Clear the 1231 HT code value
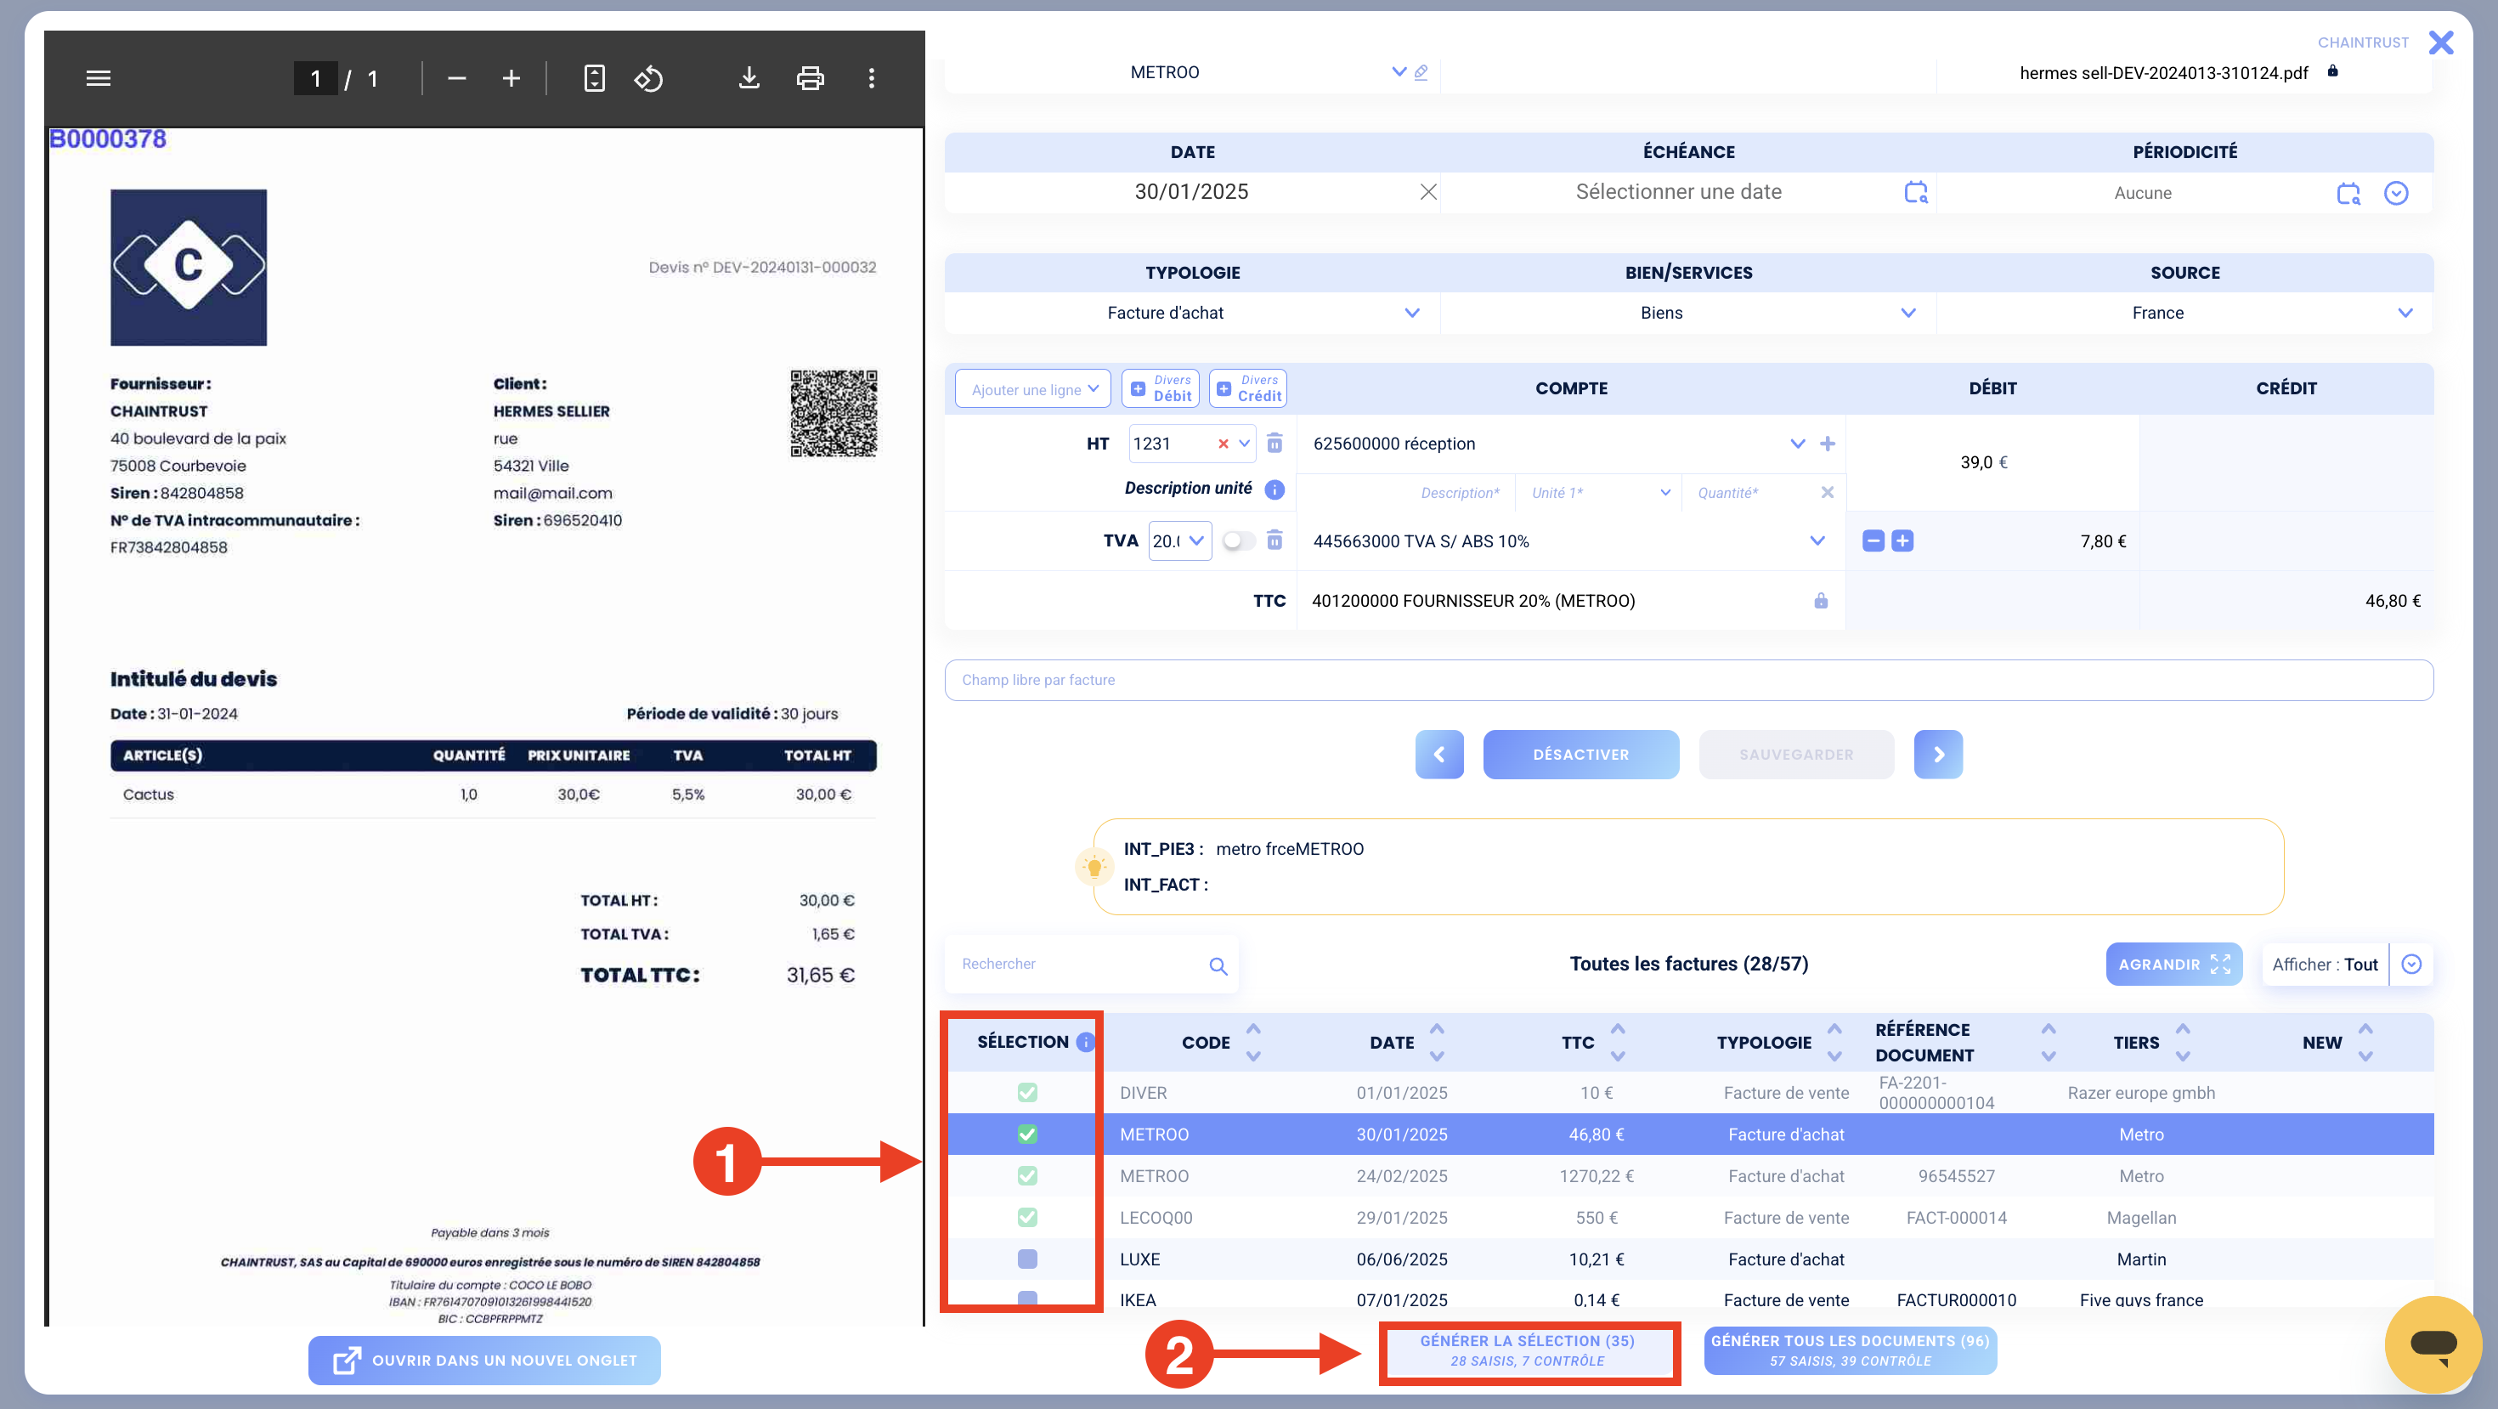 1223,443
